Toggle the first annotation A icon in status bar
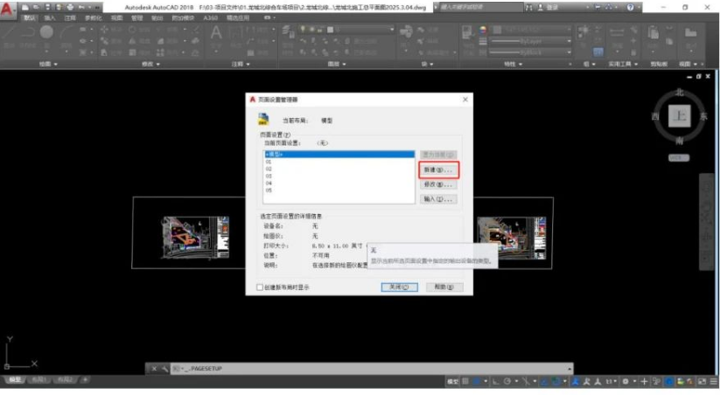Screen dimensions: 720x395 [576, 381]
